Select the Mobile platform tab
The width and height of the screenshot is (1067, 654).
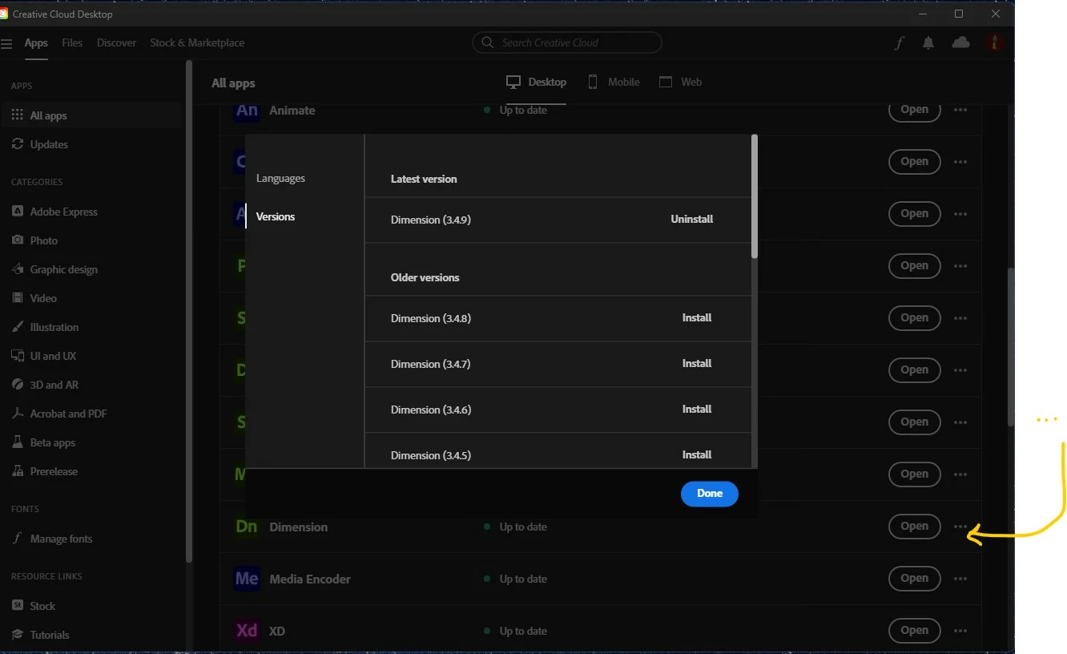[614, 82]
